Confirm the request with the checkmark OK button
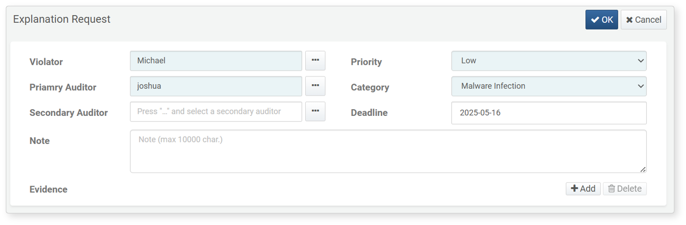Viewport: 686px width, 225px height. coord(601,20)
